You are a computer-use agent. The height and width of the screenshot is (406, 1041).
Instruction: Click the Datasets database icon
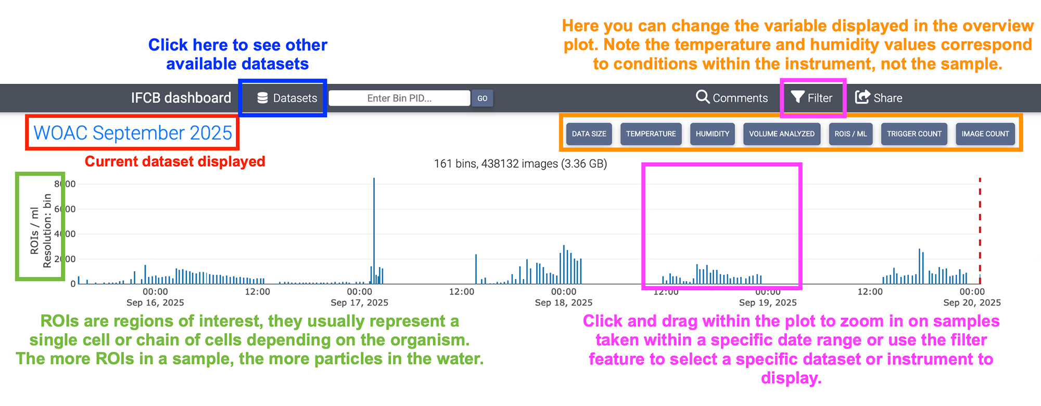263,98
